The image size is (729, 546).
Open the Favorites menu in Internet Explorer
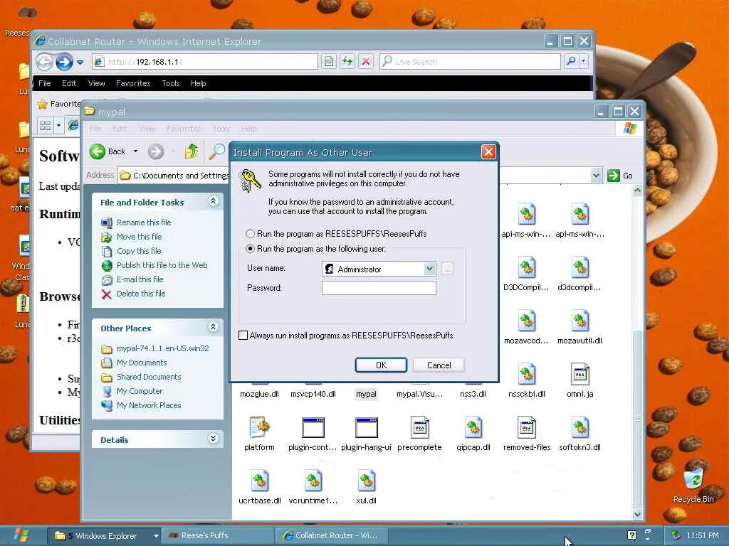(133, 83)
